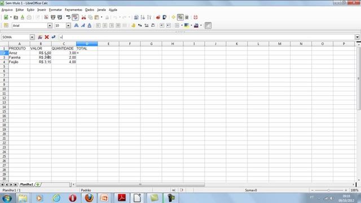Apply currency number format
Viewport: 361px width, 203px height.
[x=133, y=25]
